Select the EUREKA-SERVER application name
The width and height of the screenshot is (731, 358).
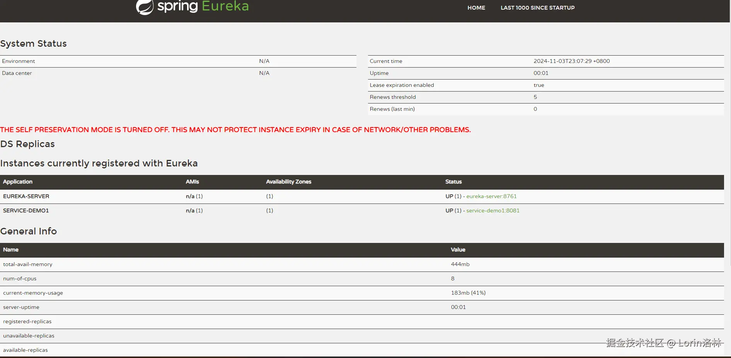pos(26,196)
